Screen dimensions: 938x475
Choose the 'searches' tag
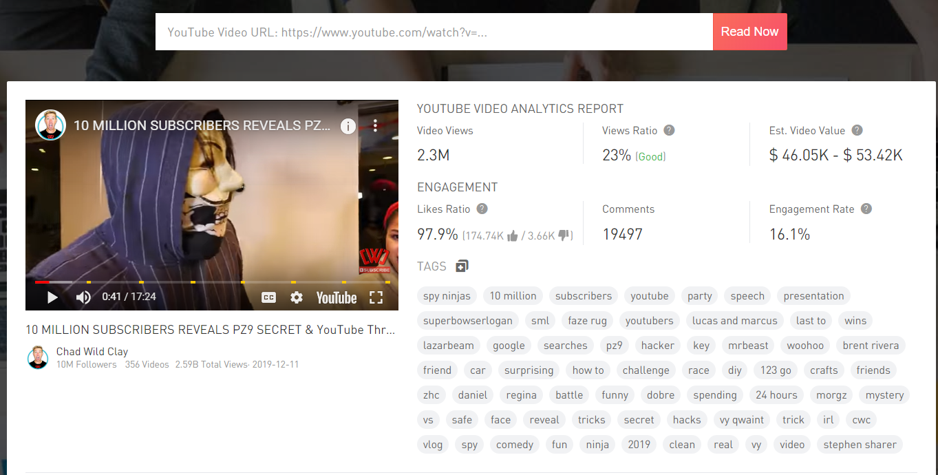(x=566, y=346)
